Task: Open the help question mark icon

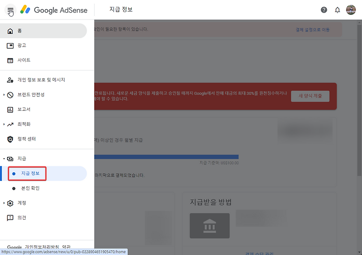Action: (324, 10)
